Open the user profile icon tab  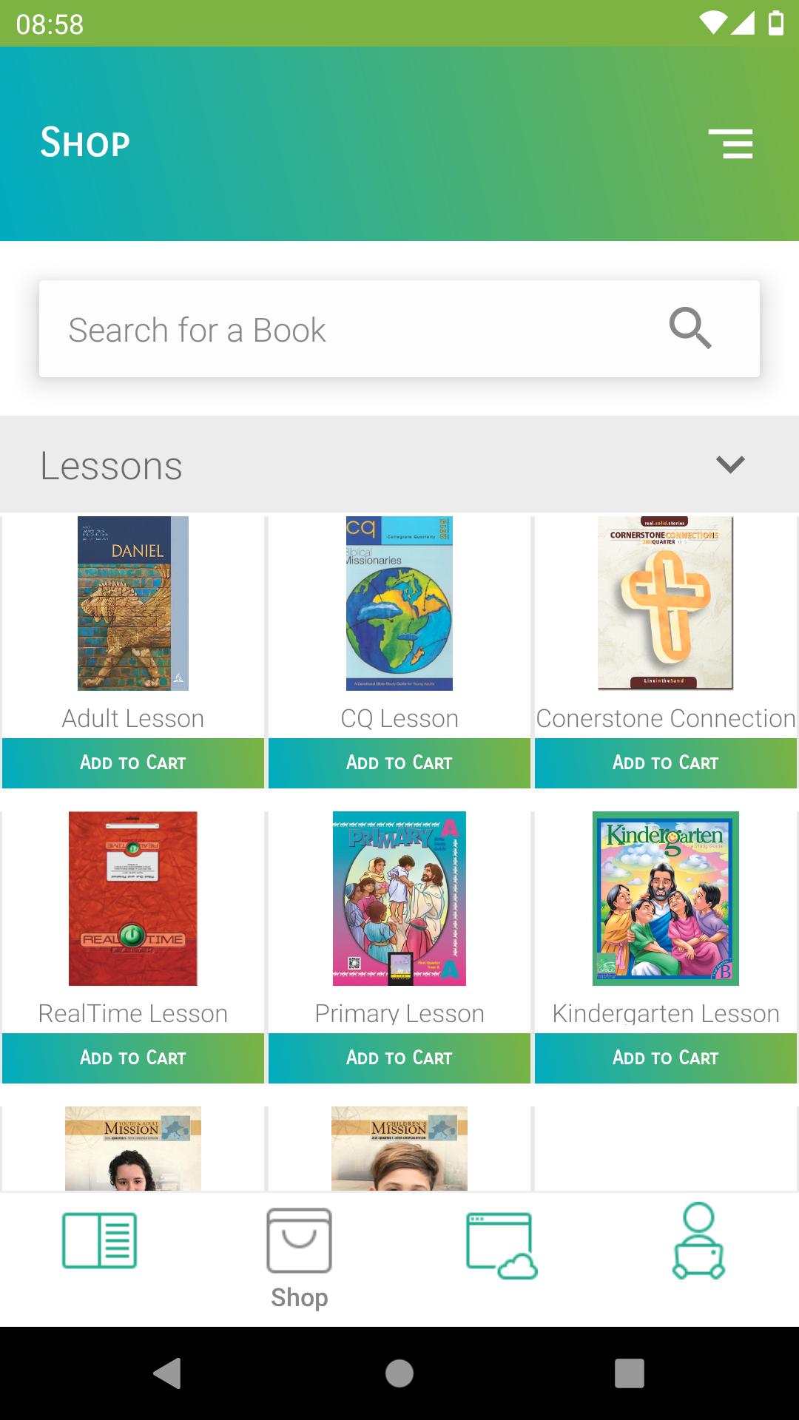click(698, 1240)
